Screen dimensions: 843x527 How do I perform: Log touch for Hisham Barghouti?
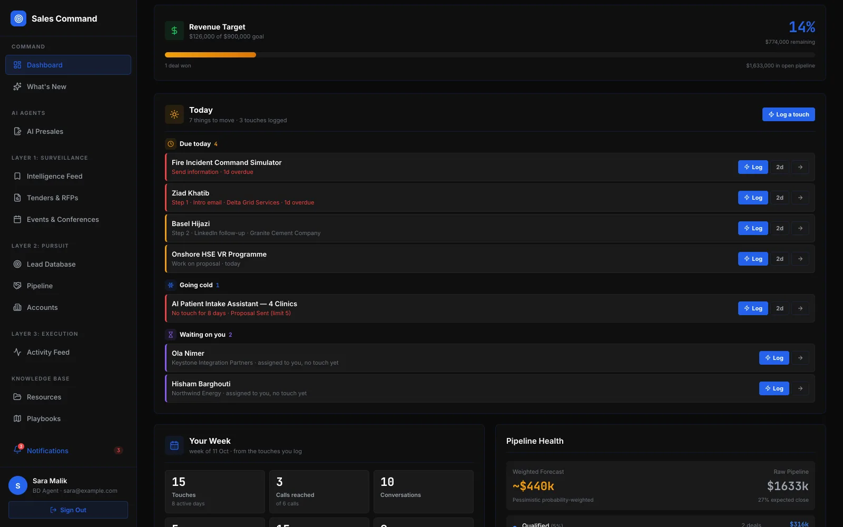pyautogui.click(x=774, y=388)
